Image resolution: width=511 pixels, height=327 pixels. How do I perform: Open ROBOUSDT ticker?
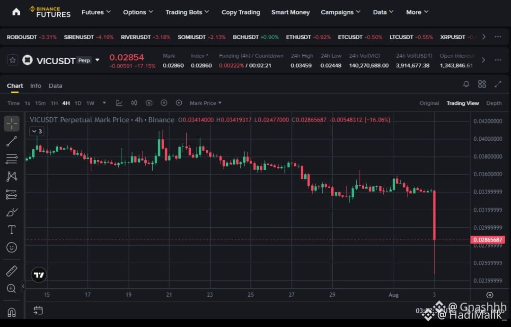32,37
